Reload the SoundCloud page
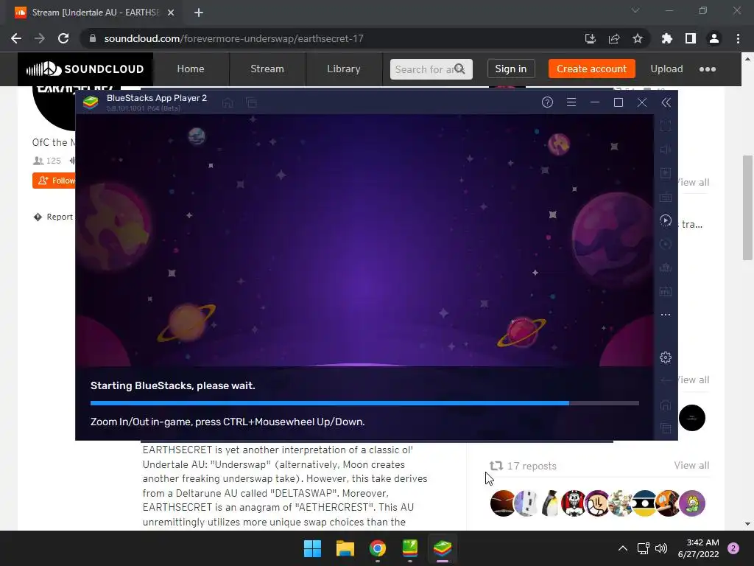Screen dimensions: 754x566 [x=63, y=38]
